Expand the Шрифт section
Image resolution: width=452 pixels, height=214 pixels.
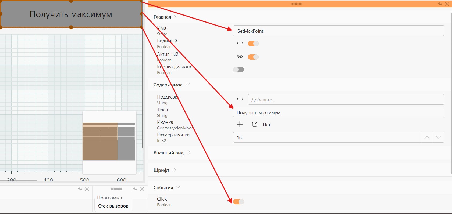click(x=175, y=170)
